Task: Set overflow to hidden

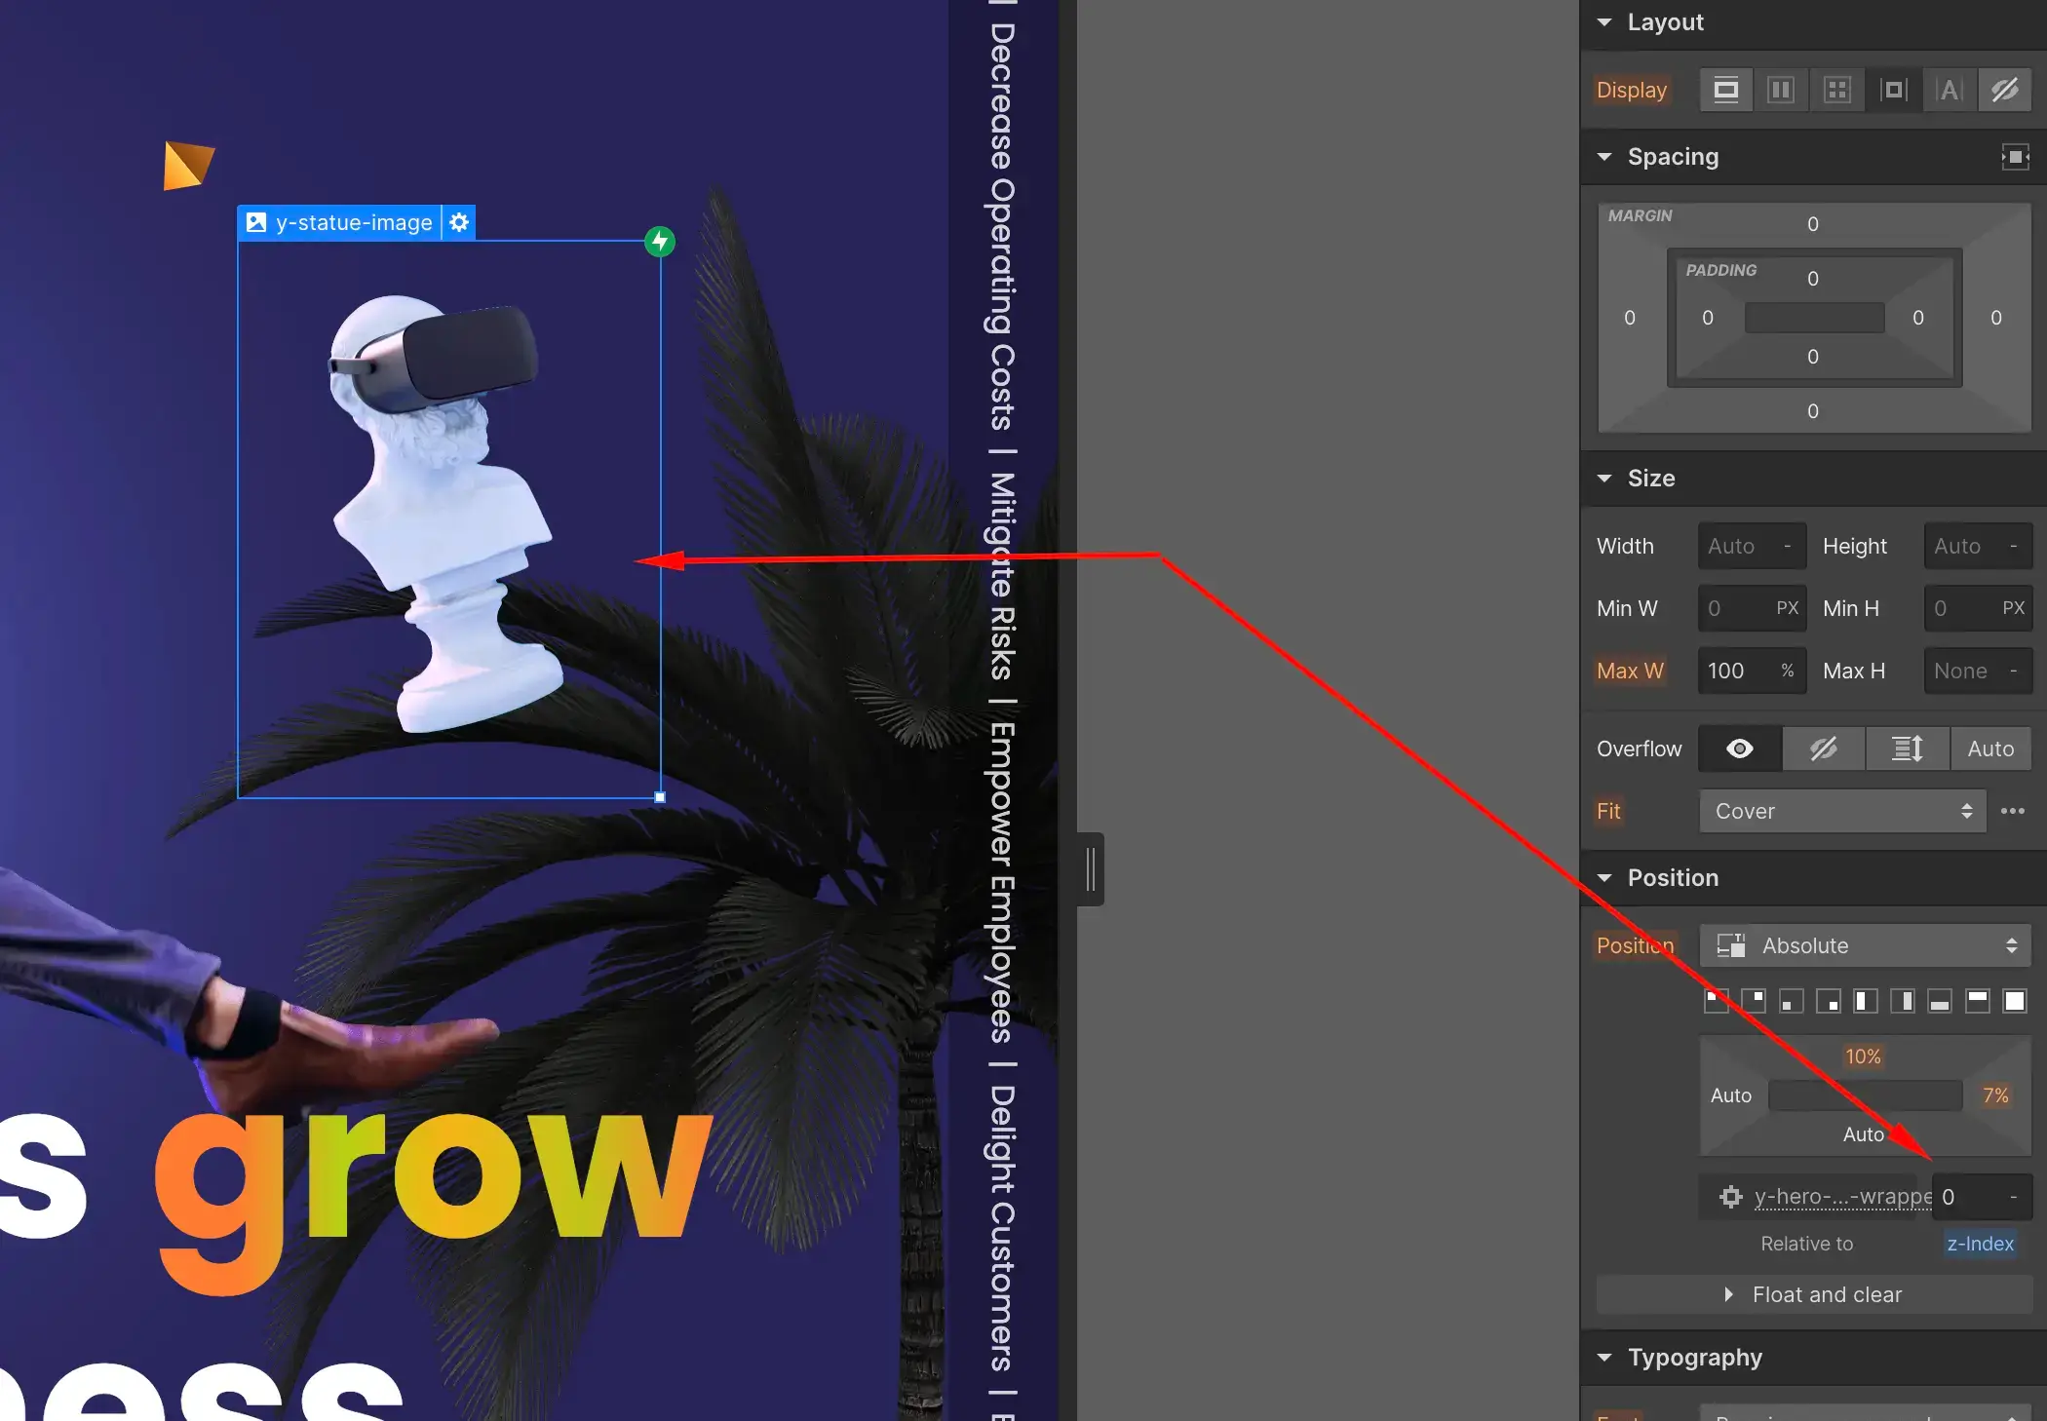Action: click(x=1824, y=749)
